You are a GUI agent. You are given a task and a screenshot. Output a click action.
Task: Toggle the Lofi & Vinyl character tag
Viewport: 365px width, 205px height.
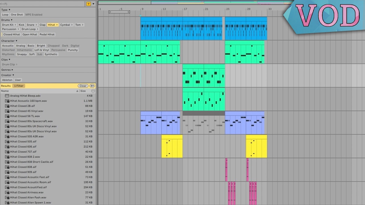coord(42,50)
